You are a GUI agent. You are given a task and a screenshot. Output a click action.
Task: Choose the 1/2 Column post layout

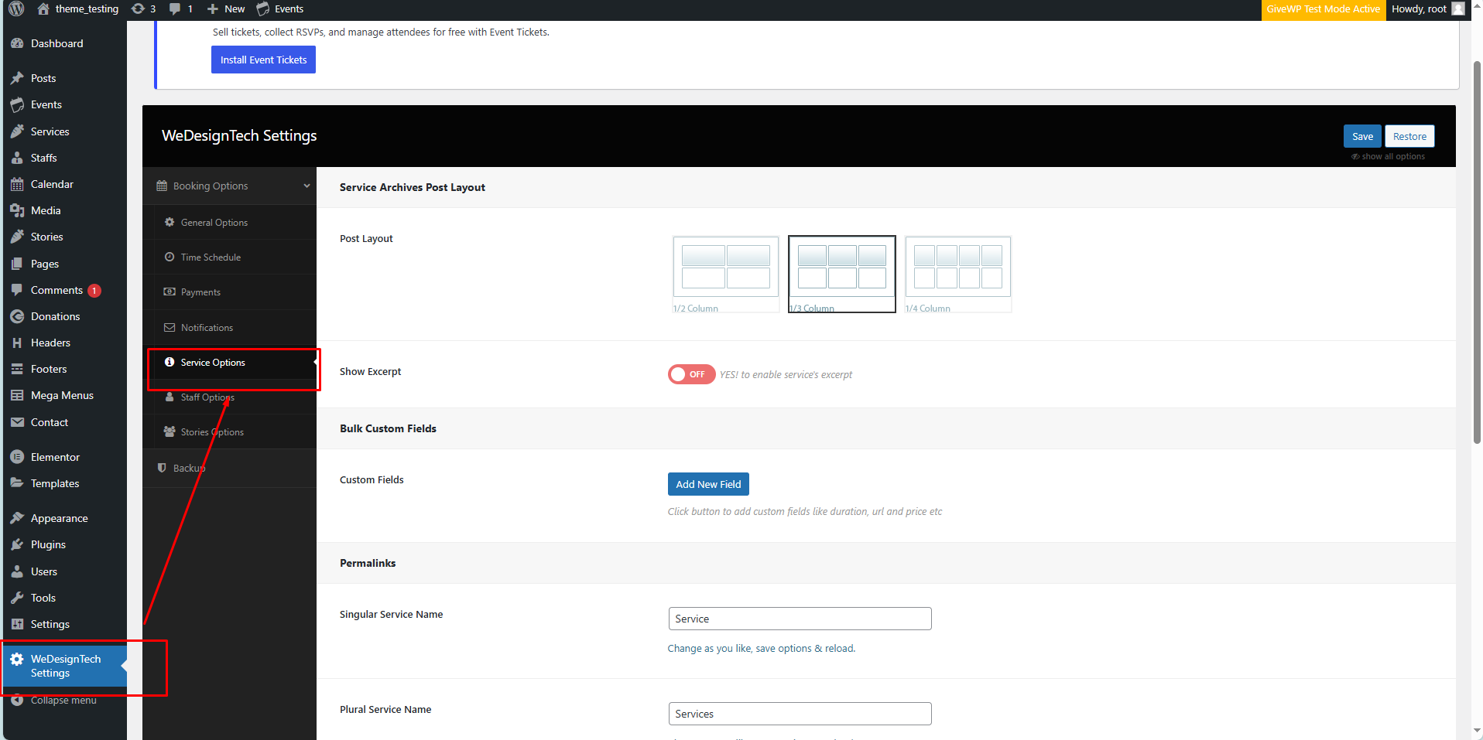726,274
